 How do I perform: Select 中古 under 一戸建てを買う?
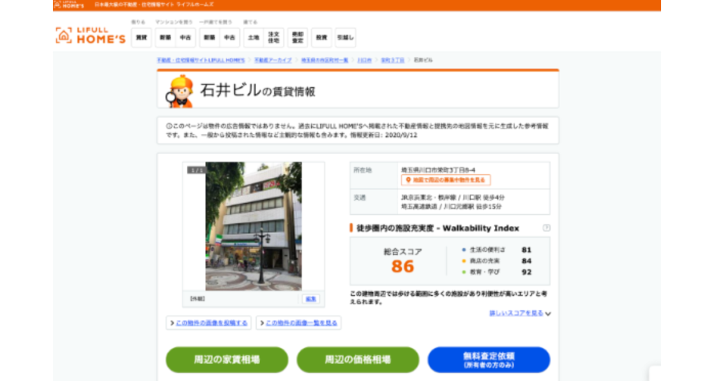click(x=230, y=37)
